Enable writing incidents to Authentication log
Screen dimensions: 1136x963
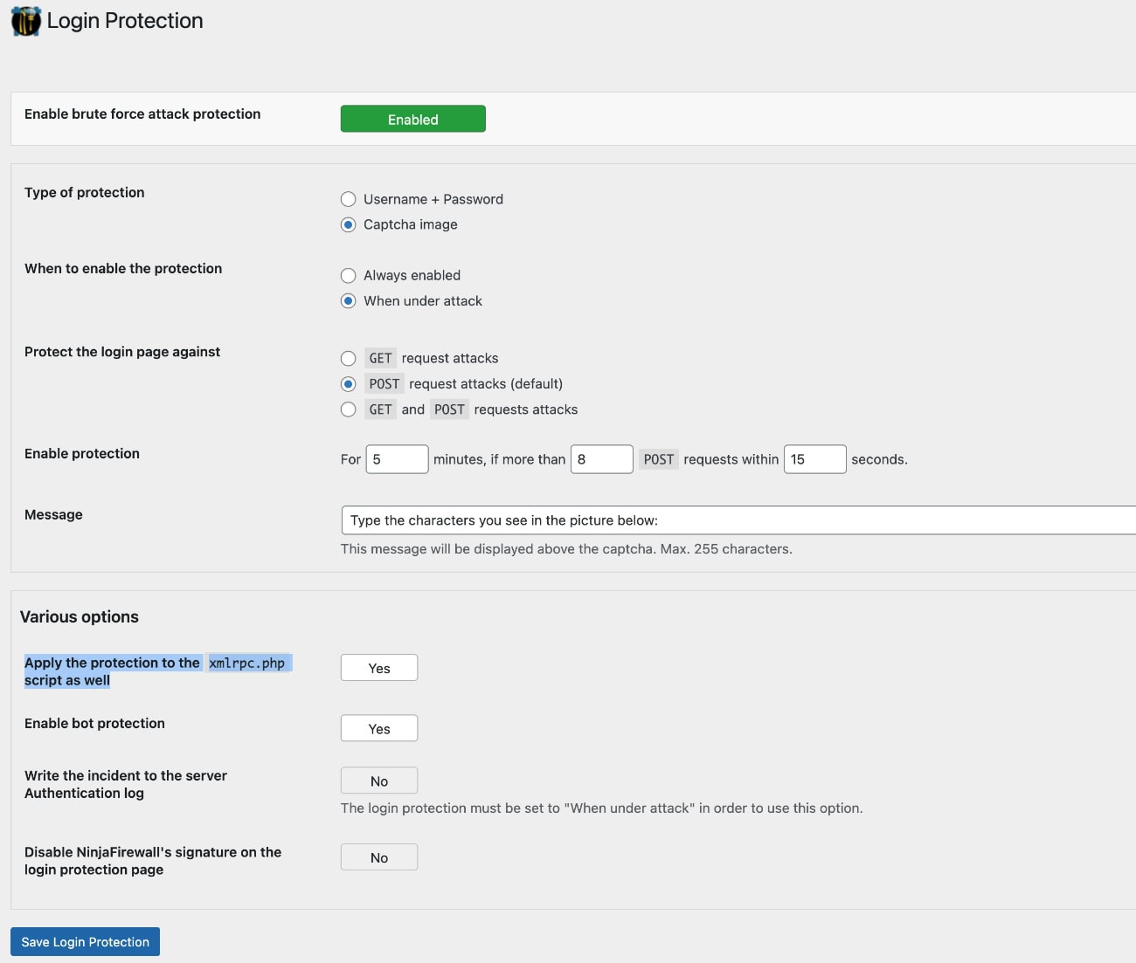[378, 780]
